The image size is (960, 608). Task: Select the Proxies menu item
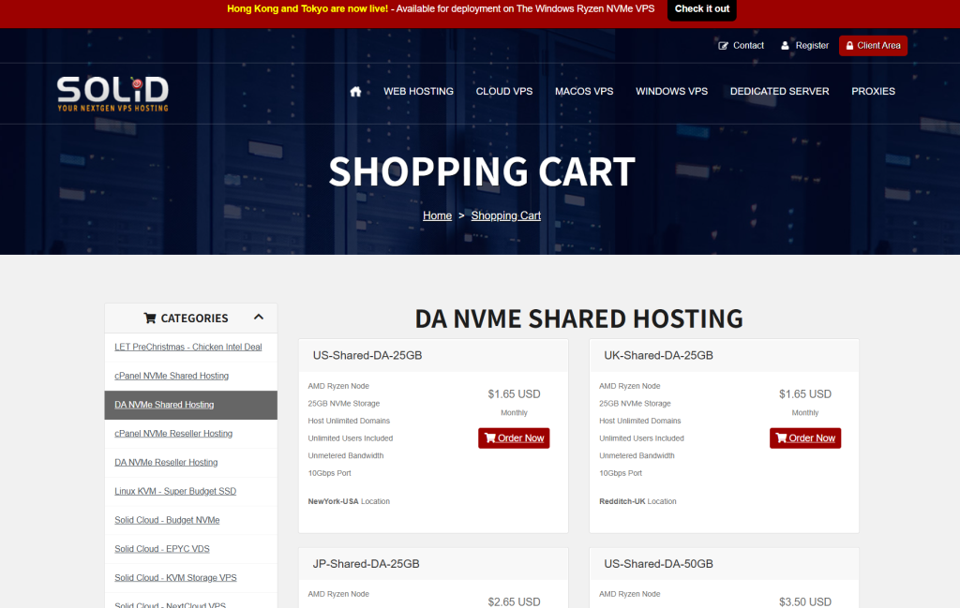coord(873,92)
